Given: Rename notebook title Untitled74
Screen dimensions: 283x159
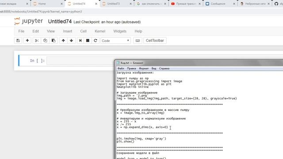Looking at the screenshot, I should click(x=60, y=22).
